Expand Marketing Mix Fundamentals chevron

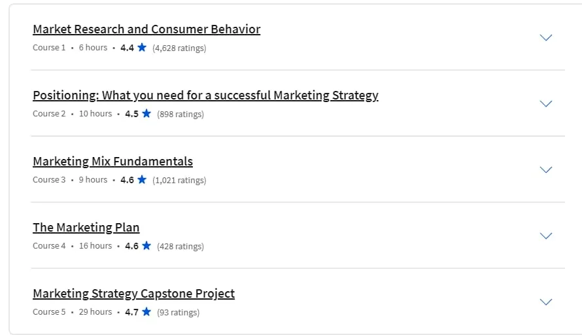[x=545, y=169]
